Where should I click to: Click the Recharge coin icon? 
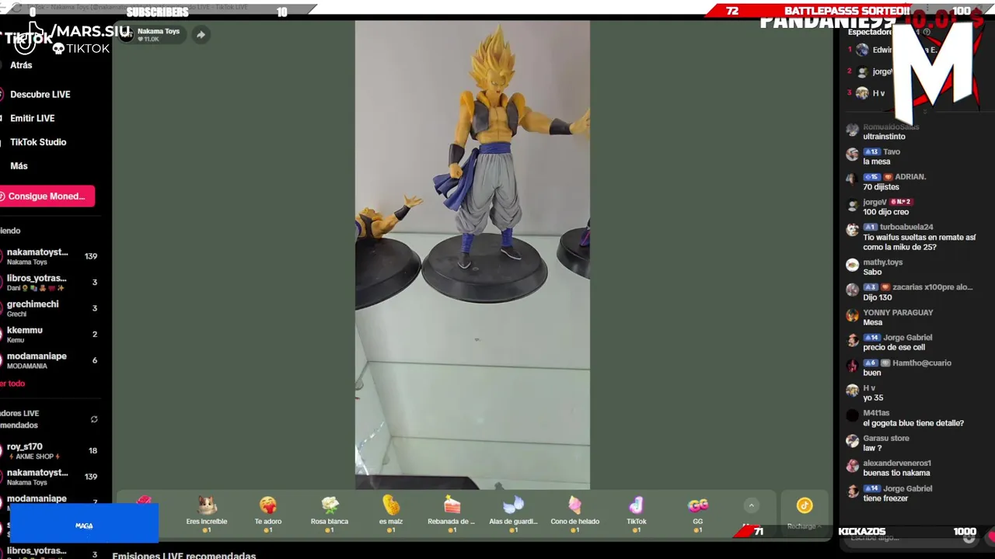pos(805,506)
